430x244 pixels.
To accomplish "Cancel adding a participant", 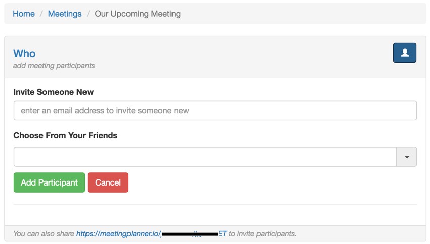I will (108, 182).
